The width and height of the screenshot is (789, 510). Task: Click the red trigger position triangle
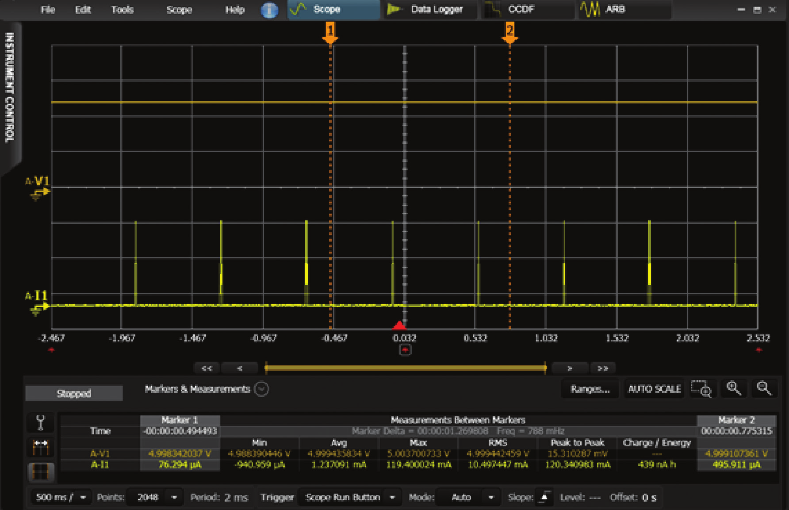point(399,326)
